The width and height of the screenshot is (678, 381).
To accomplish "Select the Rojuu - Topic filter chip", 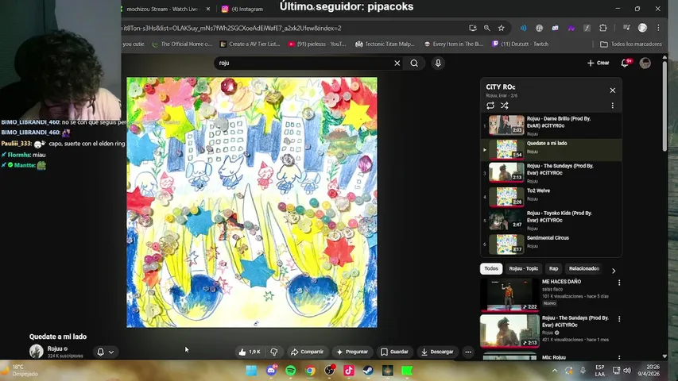I will pos(523,269).
